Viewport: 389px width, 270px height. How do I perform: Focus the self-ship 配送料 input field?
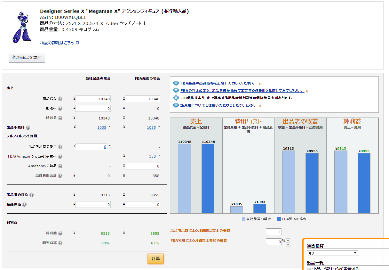pyautogui.click(x=93, y=109)
